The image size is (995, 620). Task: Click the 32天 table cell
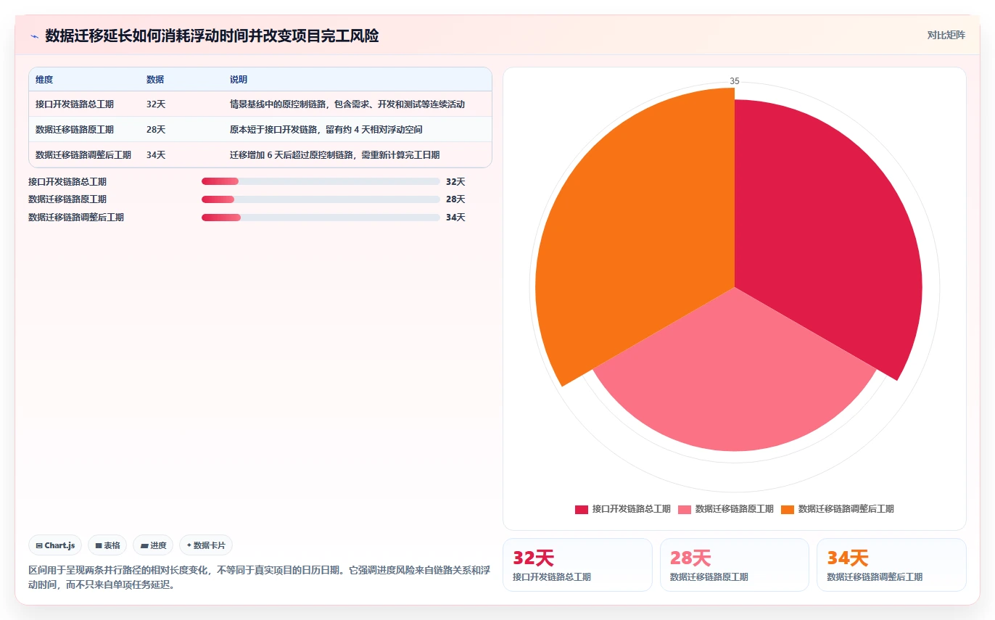(x=156, y=104)
